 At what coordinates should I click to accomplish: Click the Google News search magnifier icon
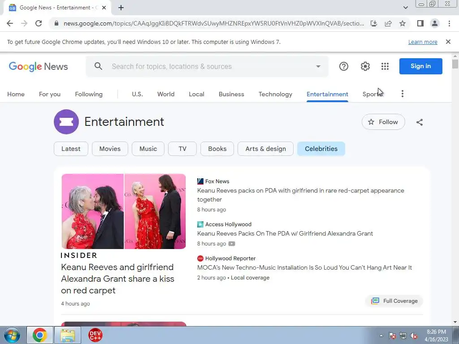click(98, 66)
